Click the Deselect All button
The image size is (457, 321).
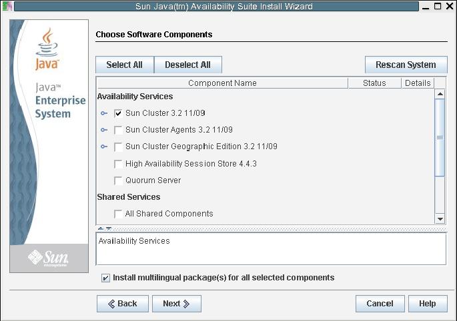tap(187, 65)
